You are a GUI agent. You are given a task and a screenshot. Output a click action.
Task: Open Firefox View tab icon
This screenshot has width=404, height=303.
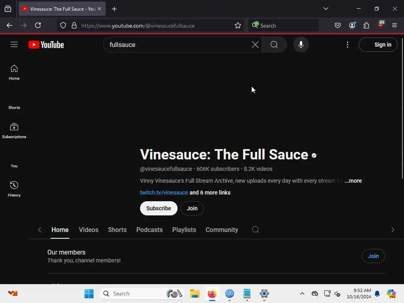point(8,9)
